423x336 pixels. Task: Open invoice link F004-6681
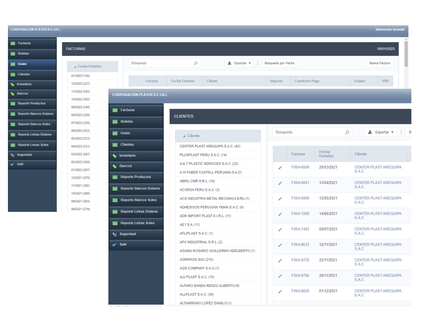300,183
